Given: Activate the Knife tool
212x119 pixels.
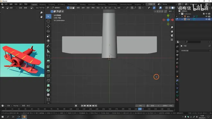Looking at the screenshot, I should click(x=48, y=81).
